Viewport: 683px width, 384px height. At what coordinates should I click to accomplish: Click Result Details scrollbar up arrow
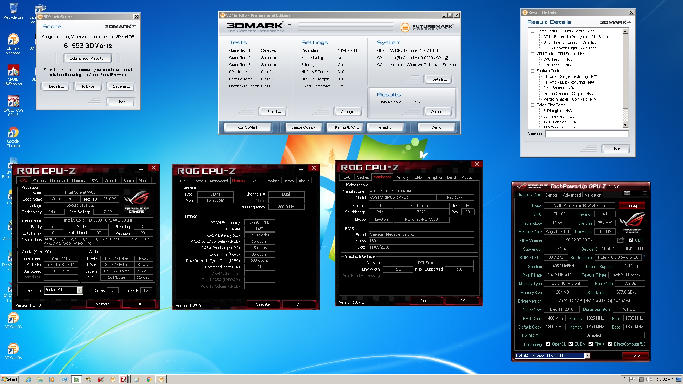click(625, 31)
